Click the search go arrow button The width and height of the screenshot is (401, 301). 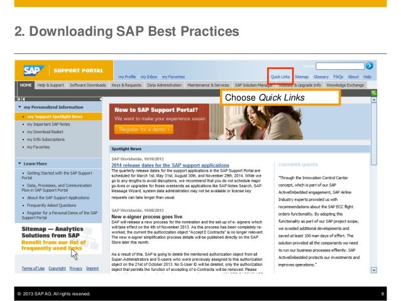(369, 66)
